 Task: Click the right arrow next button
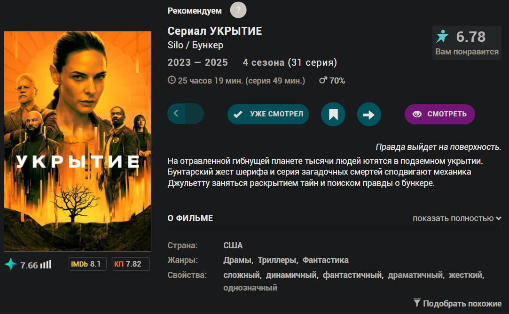tap(369, 115)
